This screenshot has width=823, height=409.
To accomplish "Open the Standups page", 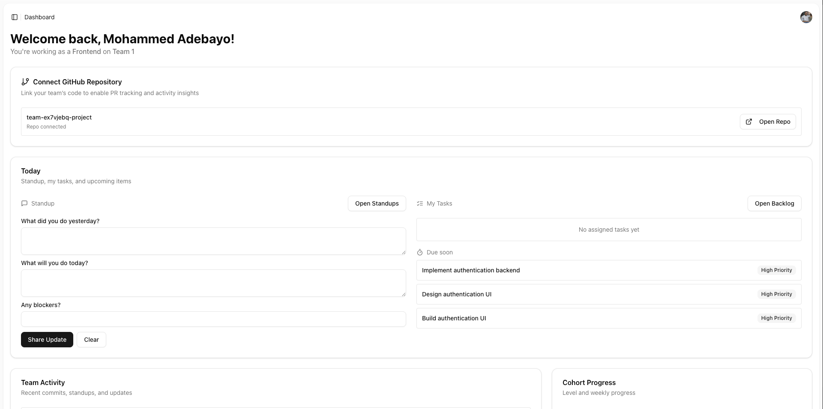I will click(377, 203).
